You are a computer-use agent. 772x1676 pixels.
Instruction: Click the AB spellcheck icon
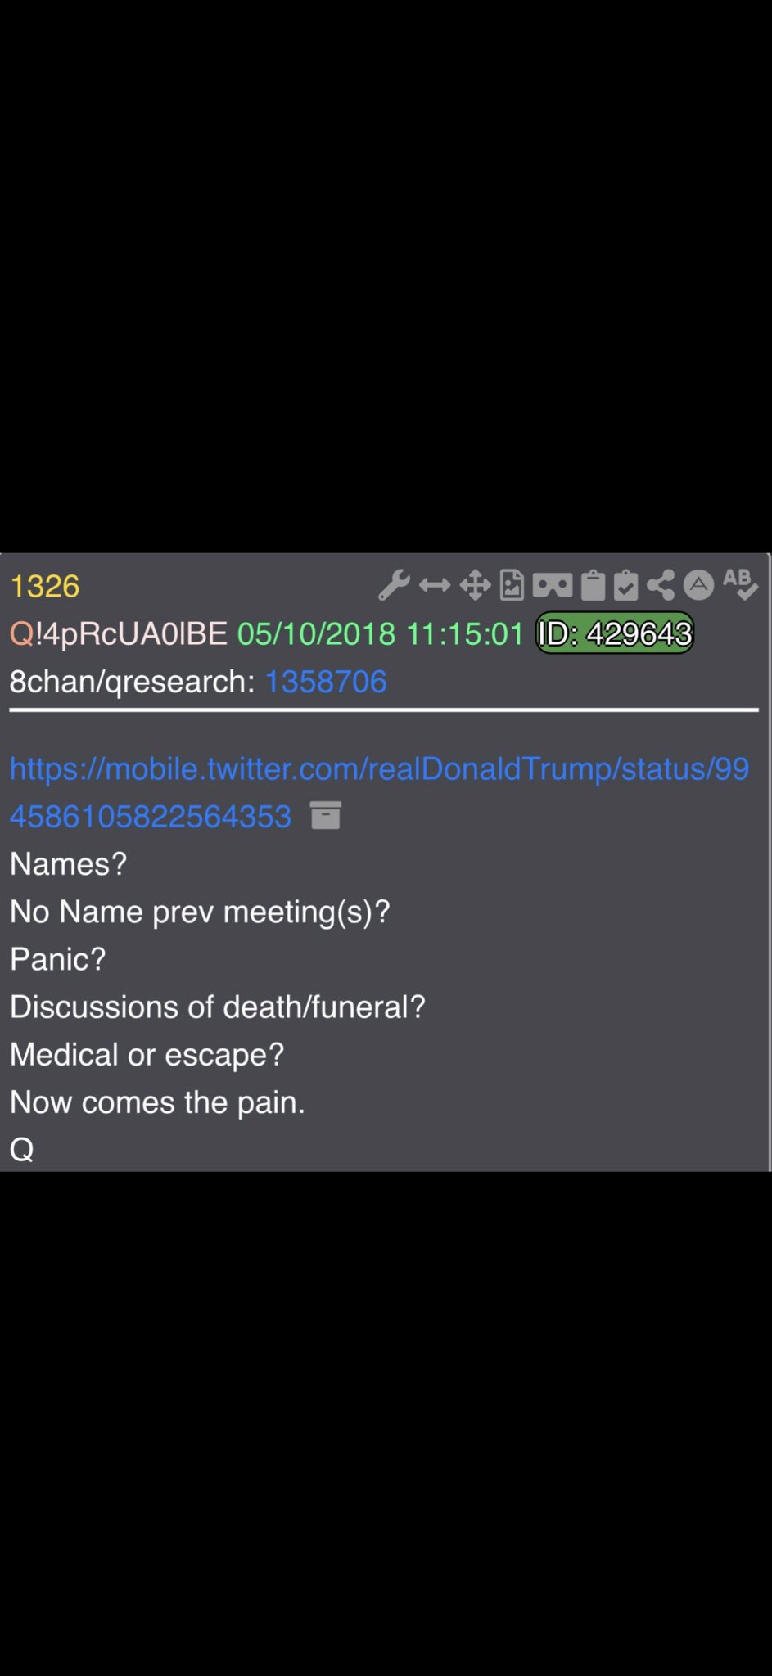point(740,584)
